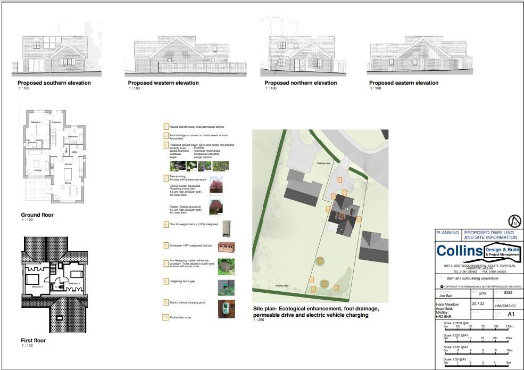Select the integrated bird box image
The width and height of the screenshot is (524, 370).
(227, 247)
